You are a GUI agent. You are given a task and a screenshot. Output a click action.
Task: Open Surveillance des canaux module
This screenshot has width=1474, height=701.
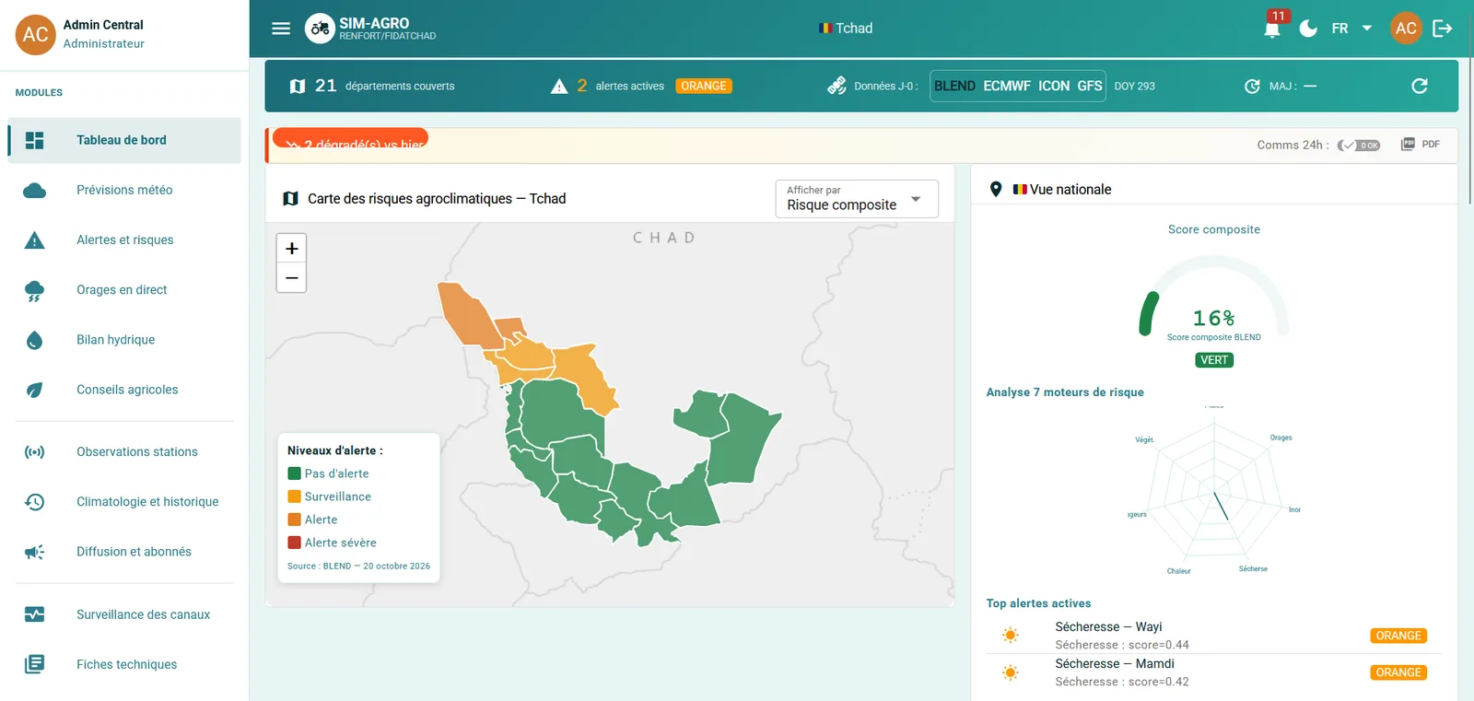pos(124,614)
